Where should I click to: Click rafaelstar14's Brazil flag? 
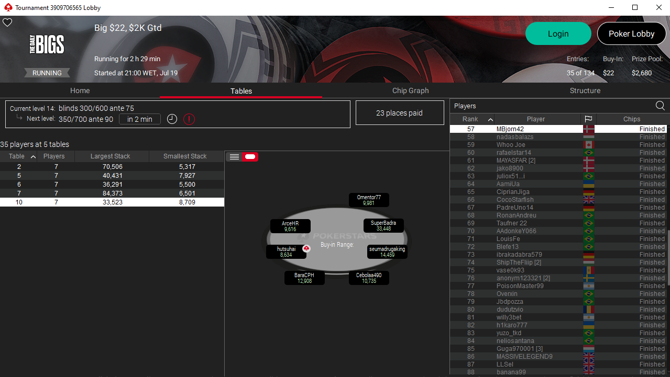click(x=589, y=153)
